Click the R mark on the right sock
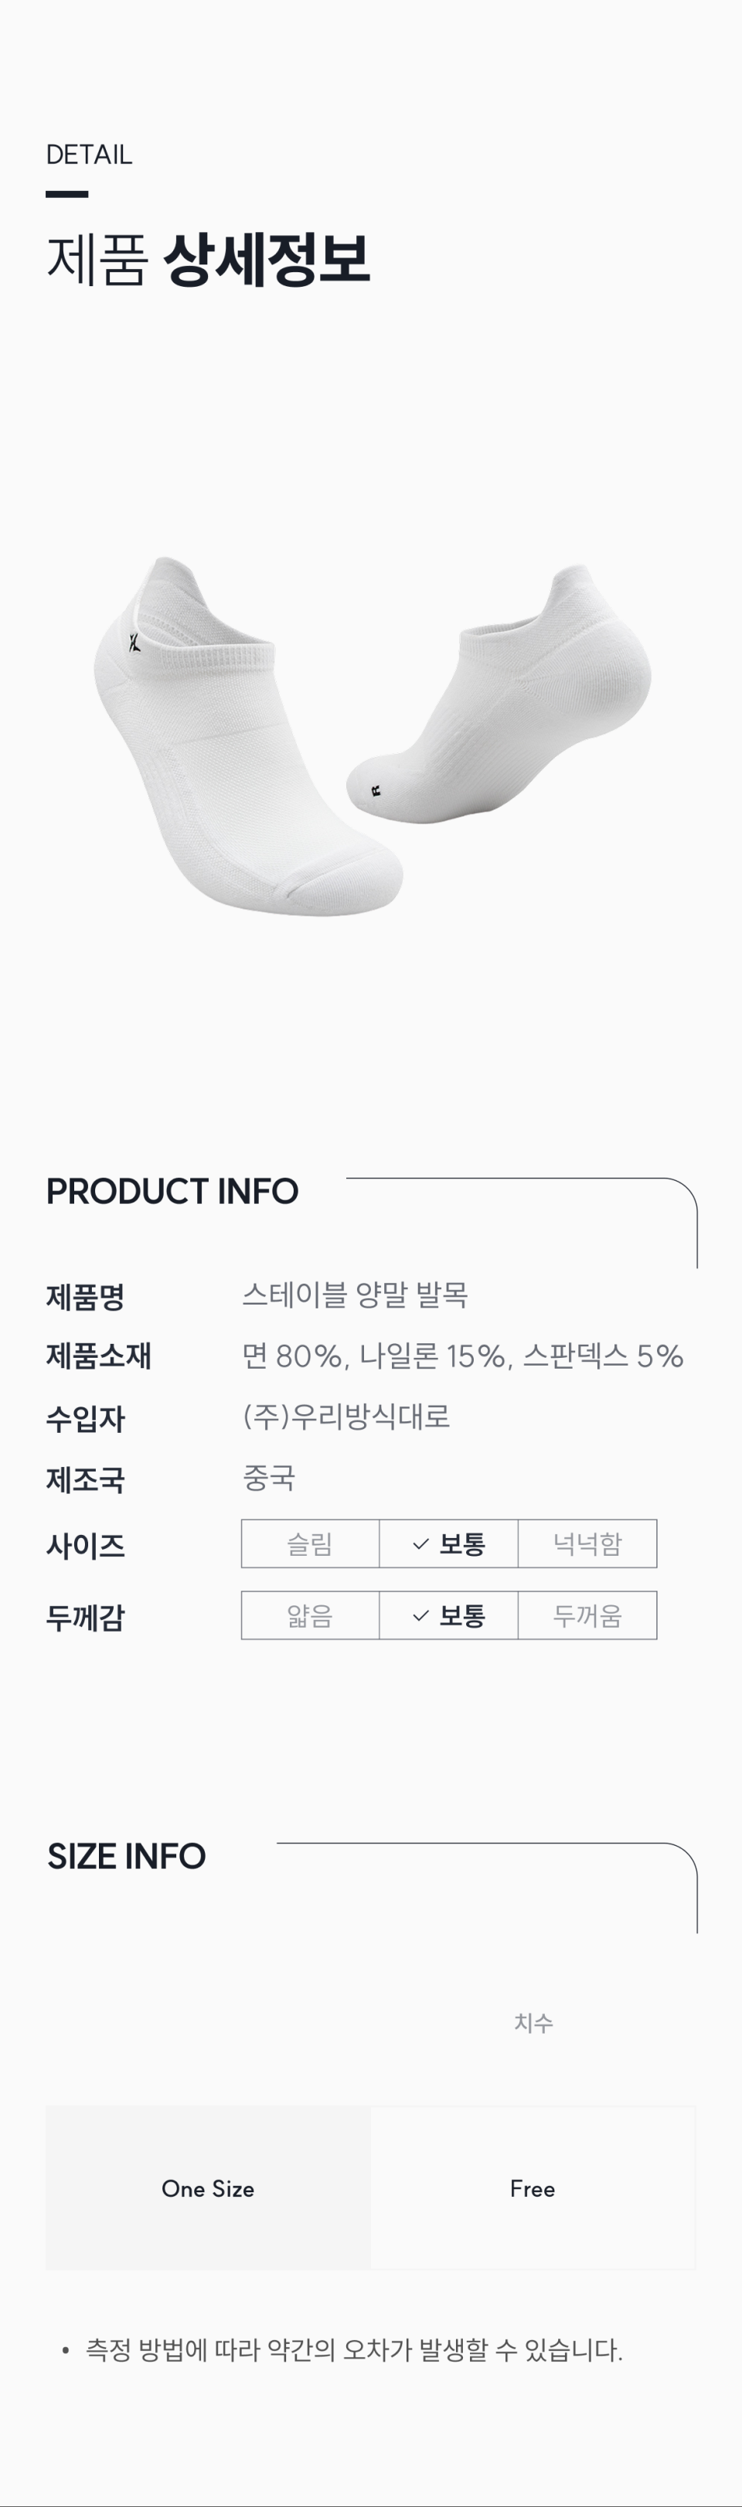The width and height of the screenshot is (742, 2507). [376, 790]
